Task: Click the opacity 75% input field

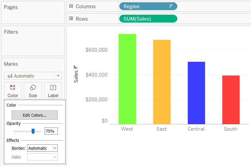Action: point(51,131)
